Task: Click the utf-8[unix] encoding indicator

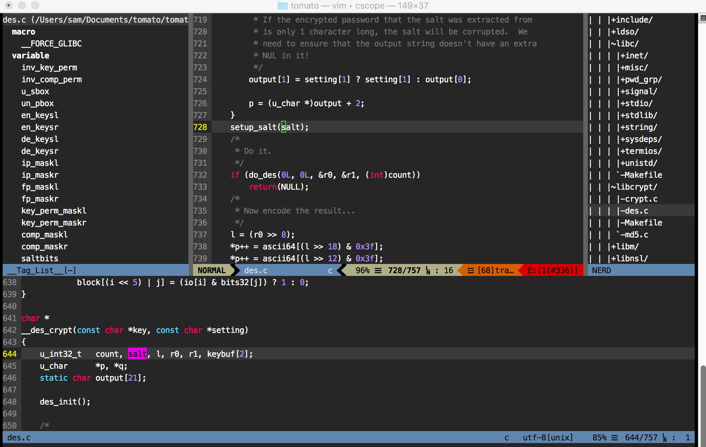Action: tap(548, 438)
